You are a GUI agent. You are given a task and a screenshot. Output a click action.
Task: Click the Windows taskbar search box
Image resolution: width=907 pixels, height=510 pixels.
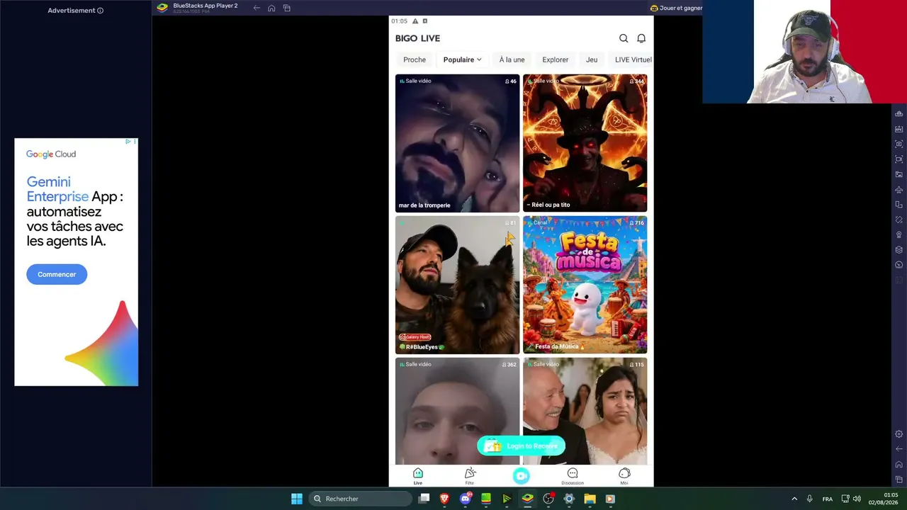pos(361,499)
